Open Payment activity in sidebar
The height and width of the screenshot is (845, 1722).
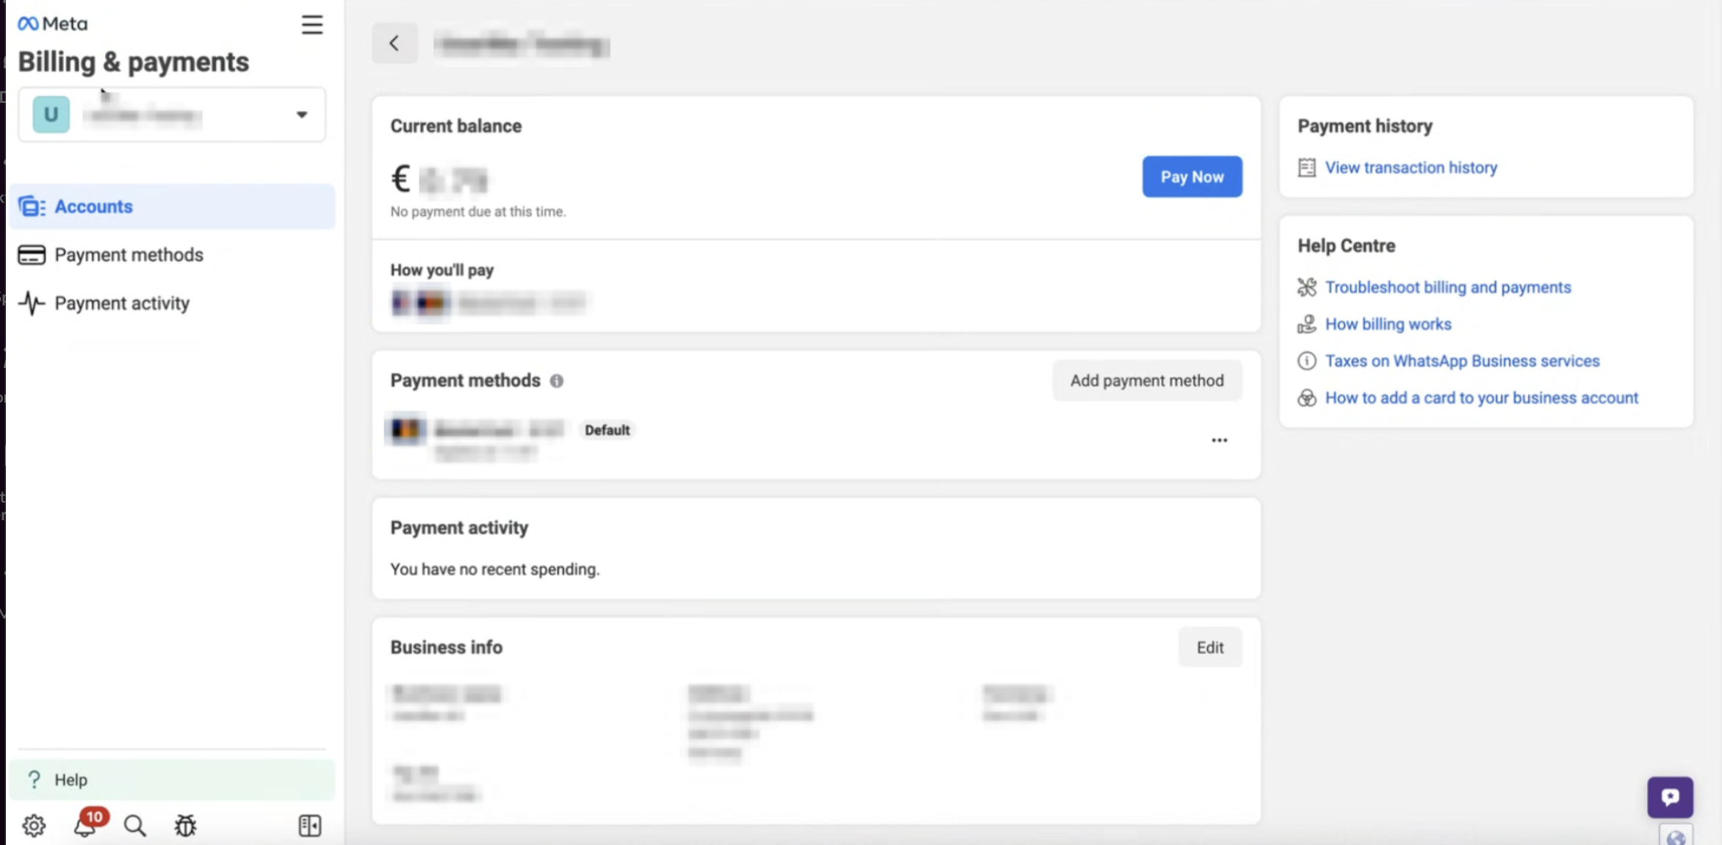pos(122,303)
